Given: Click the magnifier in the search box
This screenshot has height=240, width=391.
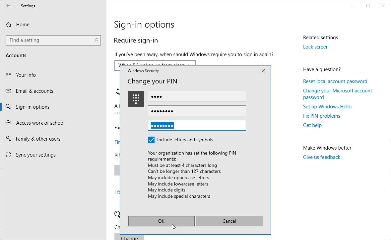Looking at the screenshot, I should 97,40.
